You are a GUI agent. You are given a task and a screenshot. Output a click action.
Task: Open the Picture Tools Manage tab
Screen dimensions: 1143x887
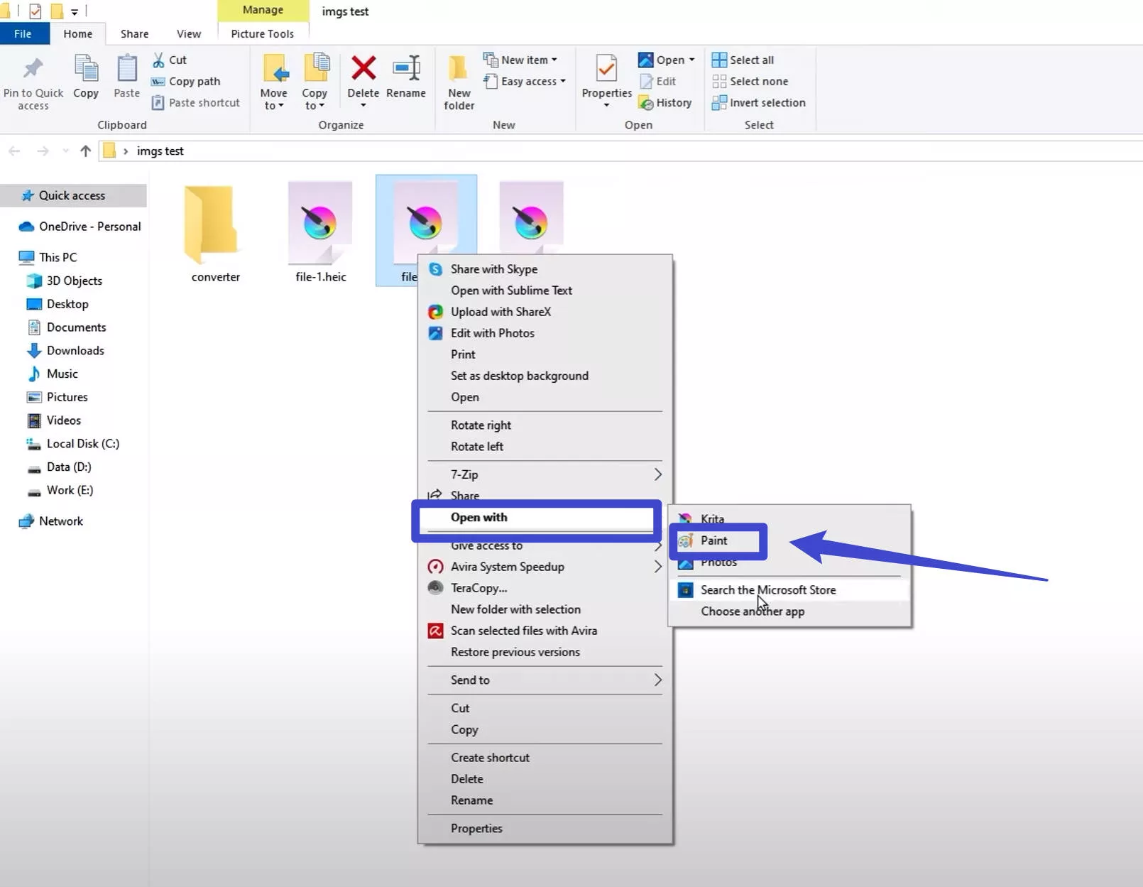click(263, 9)
